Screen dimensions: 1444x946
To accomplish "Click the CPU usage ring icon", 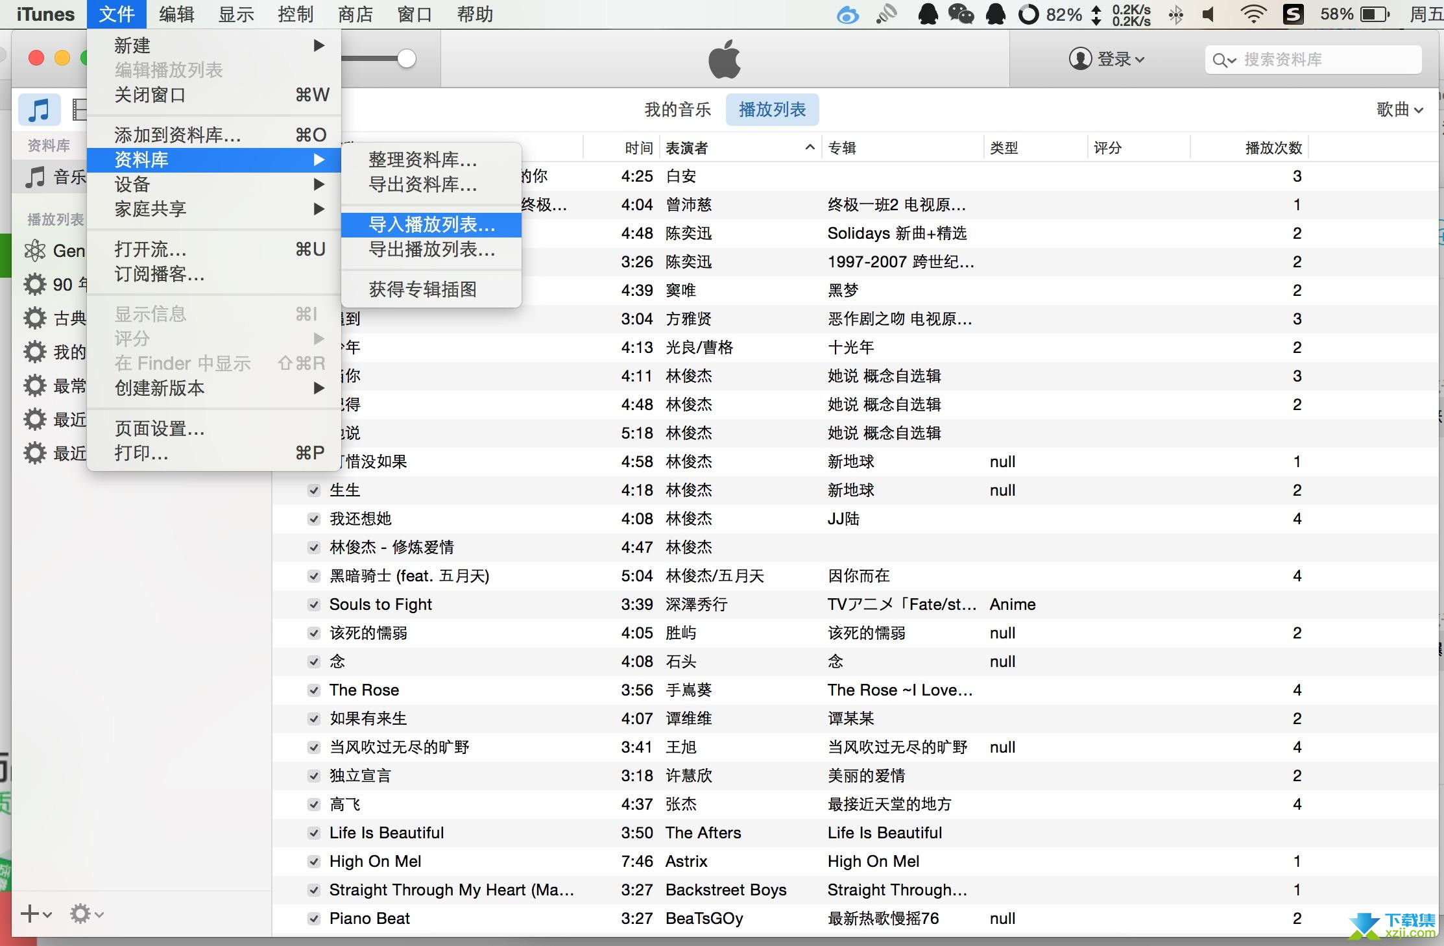I will click(x=1028, y=14).
